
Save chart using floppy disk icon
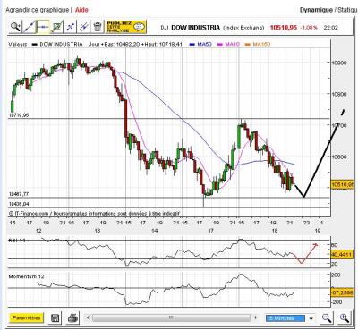pyautogui.click(x=55, y=318)
